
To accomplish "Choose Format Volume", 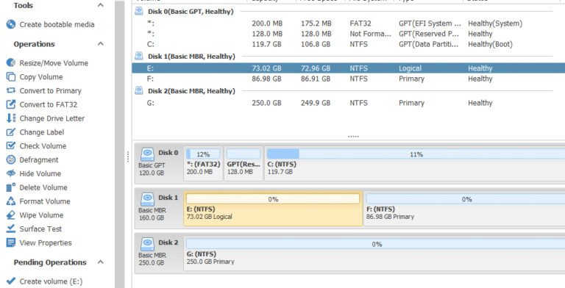I will click(x=45, y=201).
